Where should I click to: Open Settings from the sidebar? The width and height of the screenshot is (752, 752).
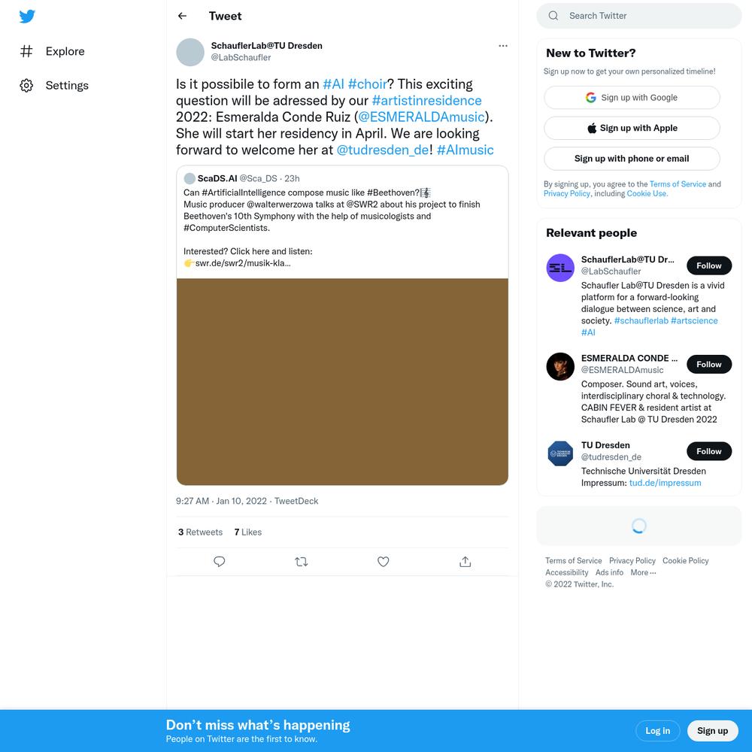(x=54, y=86)
